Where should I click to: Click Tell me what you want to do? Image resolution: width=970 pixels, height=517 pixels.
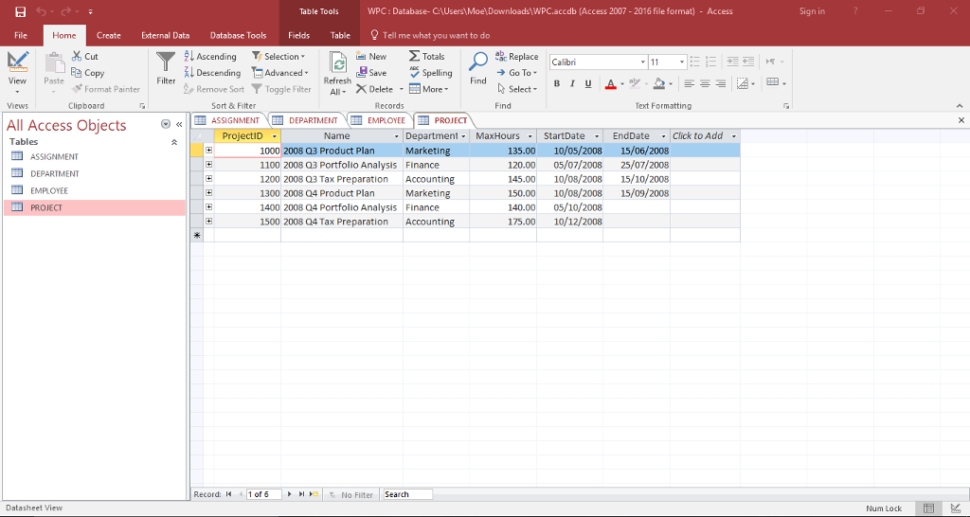tap(430, 35)
